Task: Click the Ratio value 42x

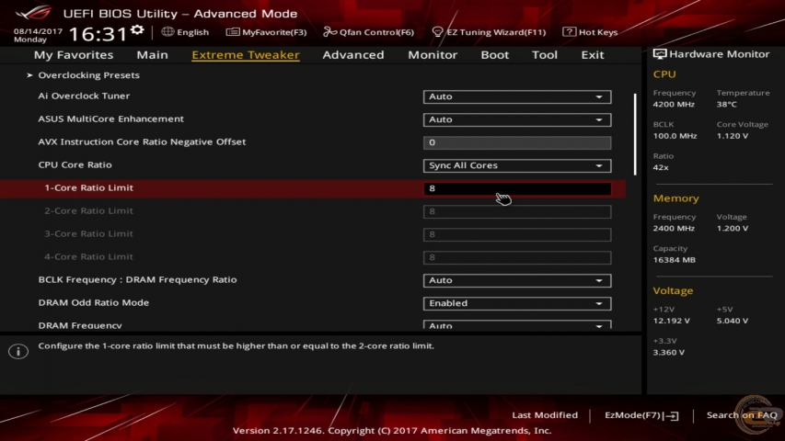Action: [661, 167]
